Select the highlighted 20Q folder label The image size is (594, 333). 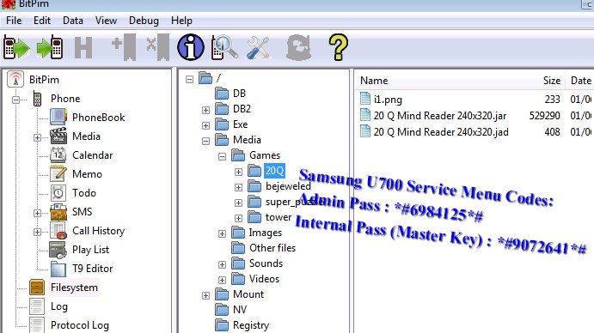[274, 171]
